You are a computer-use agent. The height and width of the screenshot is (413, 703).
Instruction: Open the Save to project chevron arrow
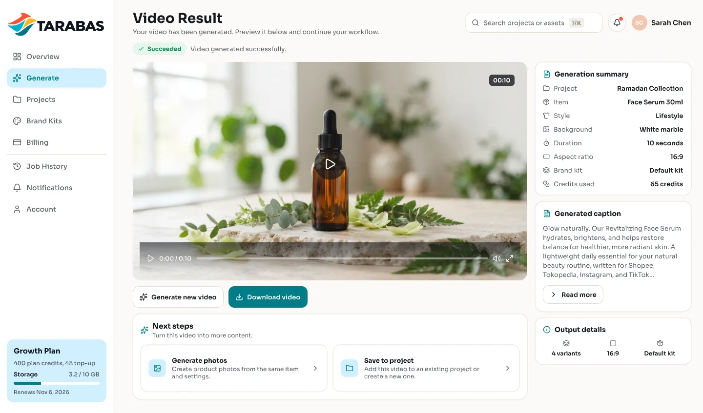(508, 368)
